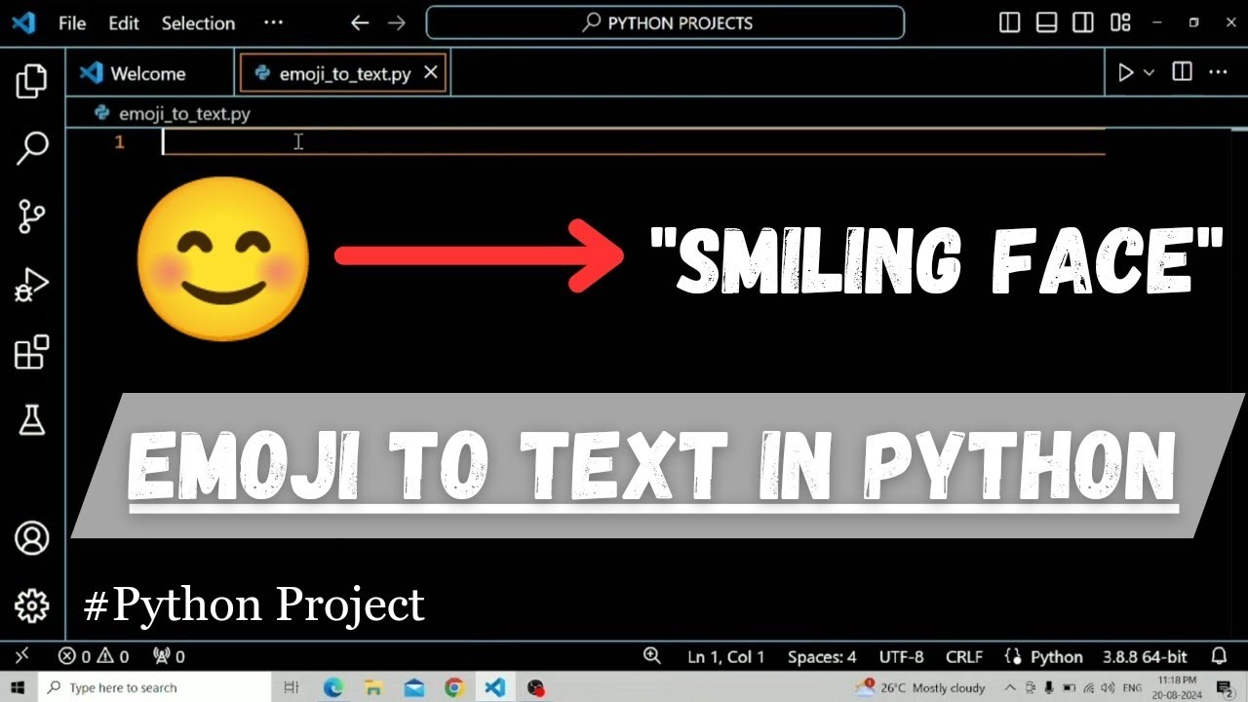Switch to VS Code taskbar icon
The image size is (1248, 702).
pos(494,687)
